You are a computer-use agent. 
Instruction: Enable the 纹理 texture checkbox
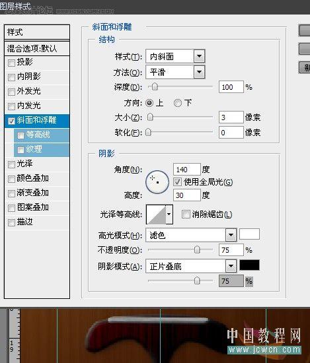(20, 150)
